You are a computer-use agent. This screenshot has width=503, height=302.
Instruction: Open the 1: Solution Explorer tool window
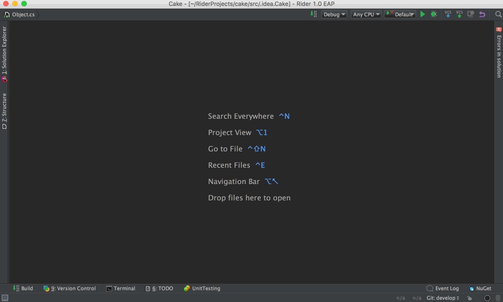4,54
